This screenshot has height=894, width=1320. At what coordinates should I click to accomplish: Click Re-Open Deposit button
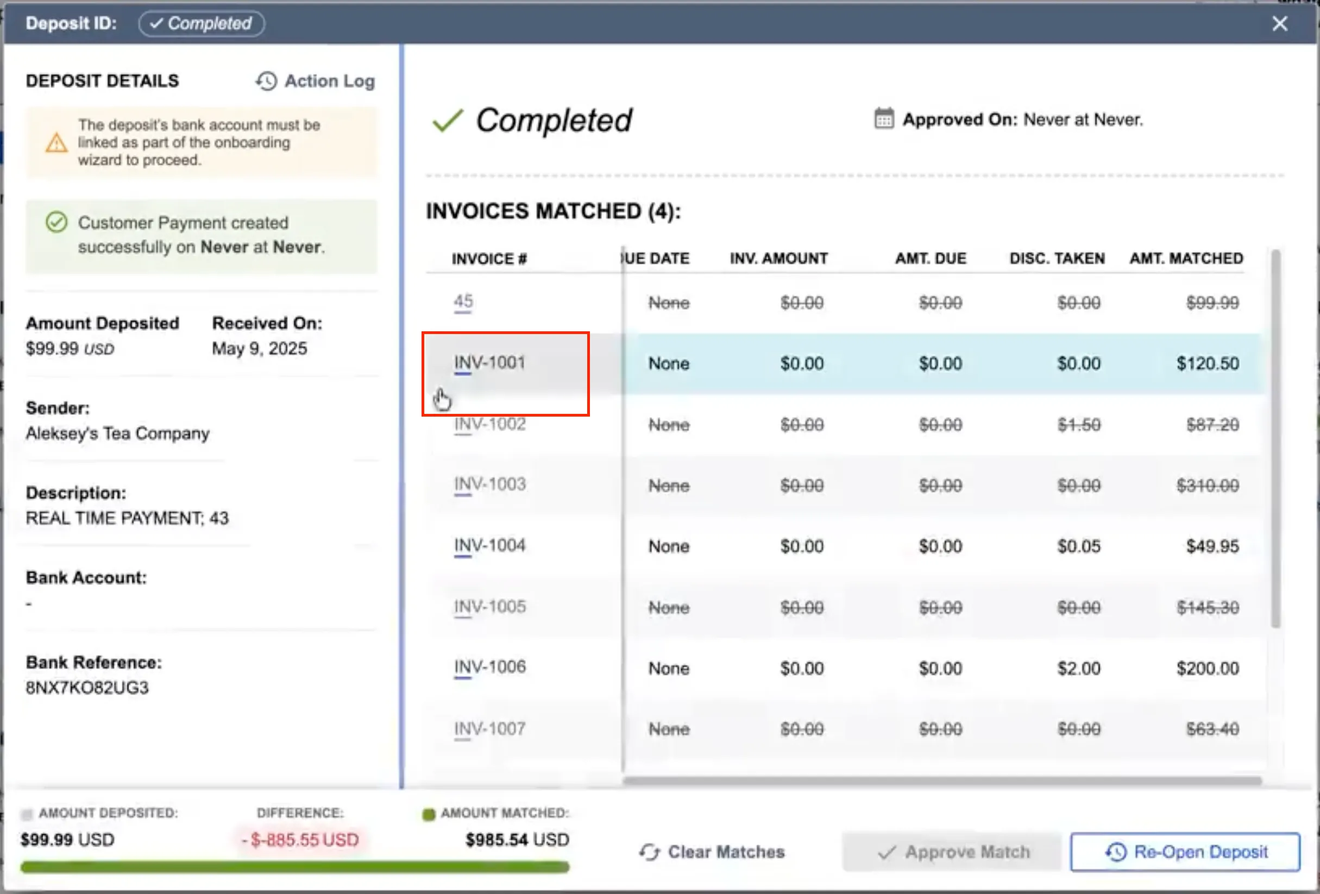tap(1185, 852)
